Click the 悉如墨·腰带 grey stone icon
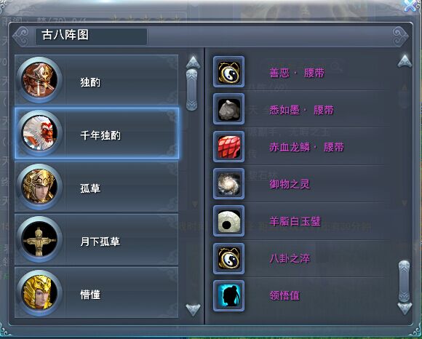The image size is (422, 339). [x=228, y=109]
